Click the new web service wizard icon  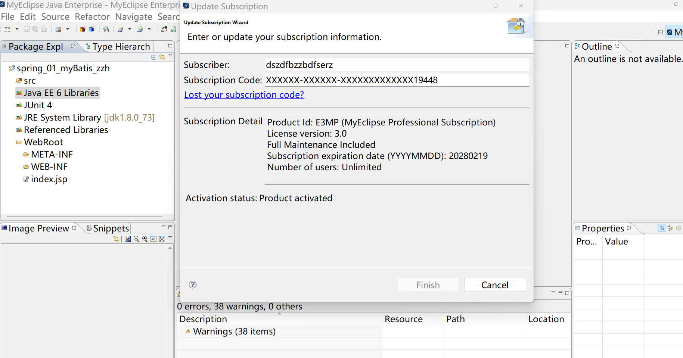(x=121, y=29)
